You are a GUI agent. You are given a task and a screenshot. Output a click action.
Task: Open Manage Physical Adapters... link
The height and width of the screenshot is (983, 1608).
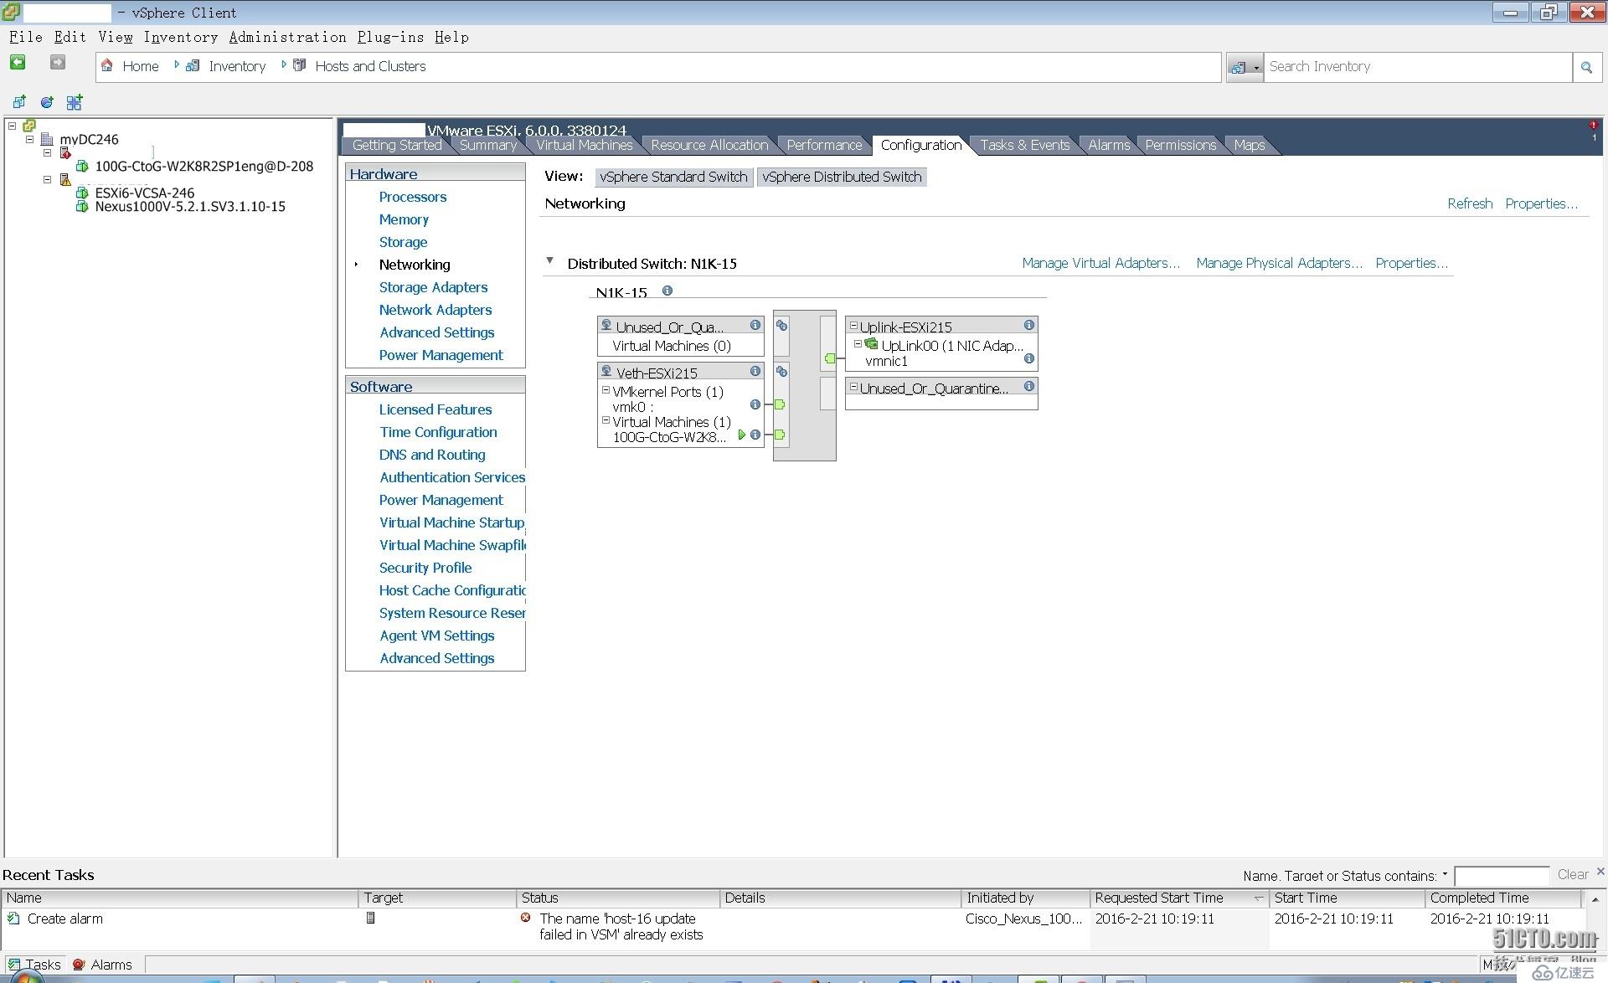click(x=1279, y=263)
